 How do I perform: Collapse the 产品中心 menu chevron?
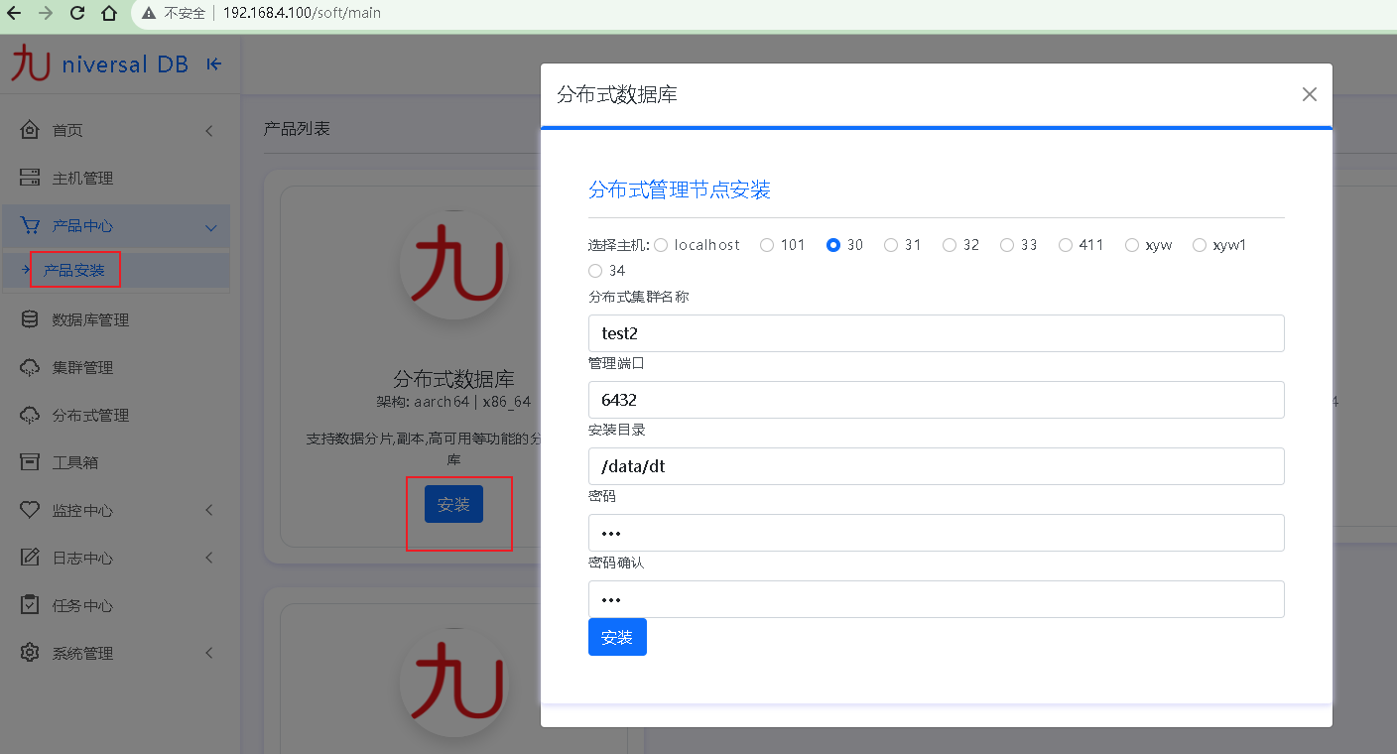pyautogui.click(x=210, y=227)
